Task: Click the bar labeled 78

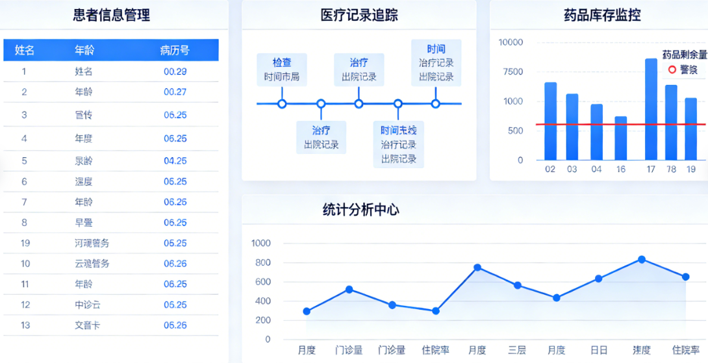Action: [671, 122]
